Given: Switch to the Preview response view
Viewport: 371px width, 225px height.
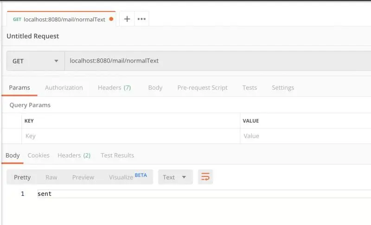Looking at the screenshot, I should click(83, 177).
